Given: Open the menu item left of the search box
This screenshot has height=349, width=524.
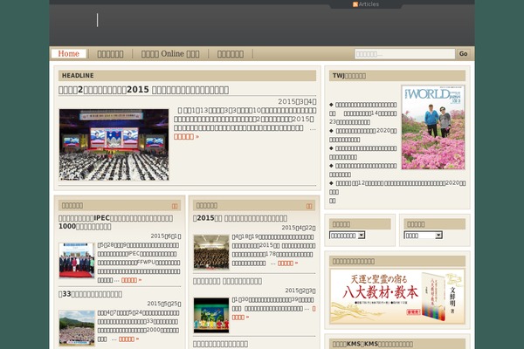Looking at the screenshot, I should [x=231, y=54].
